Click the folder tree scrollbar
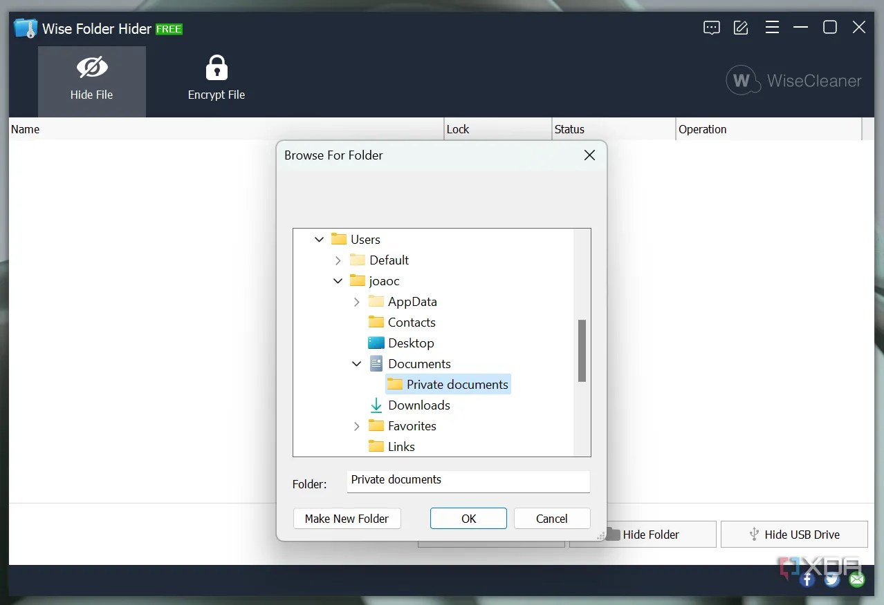The height and width of the screenshot is (605, 884). [x=582, y=351]
